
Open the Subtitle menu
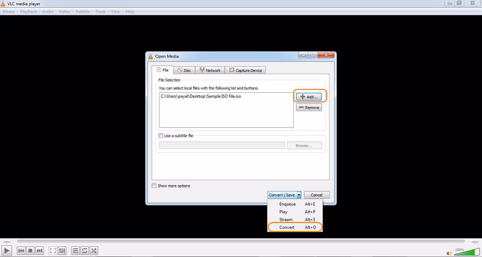[82, 12]
